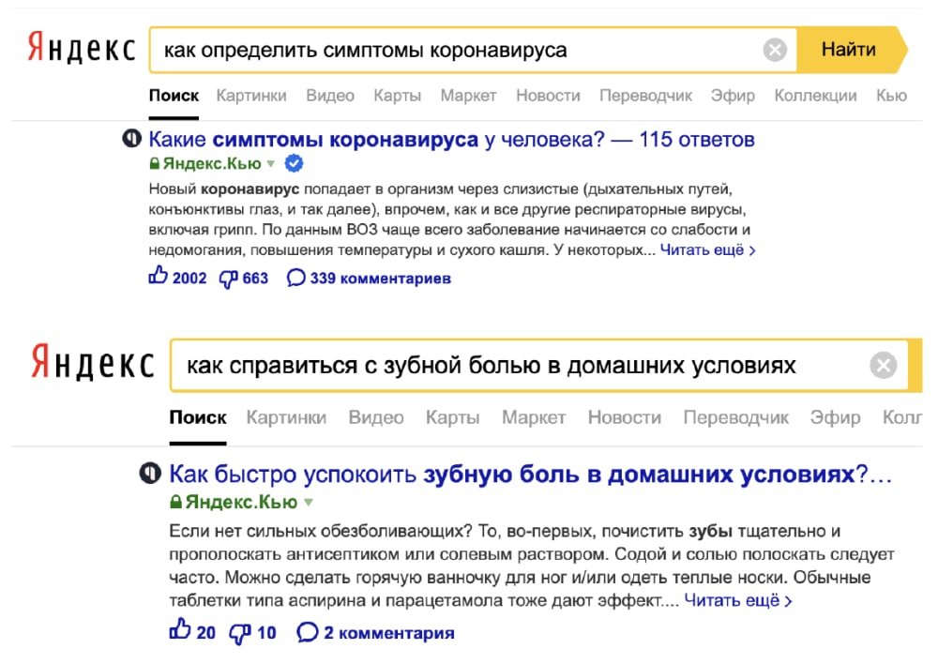
Task: Open the Новости tab
Action: tap(548, 95)
